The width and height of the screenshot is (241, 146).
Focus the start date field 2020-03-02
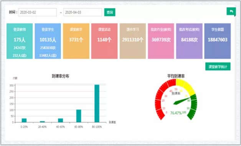[x=38, y=12]
